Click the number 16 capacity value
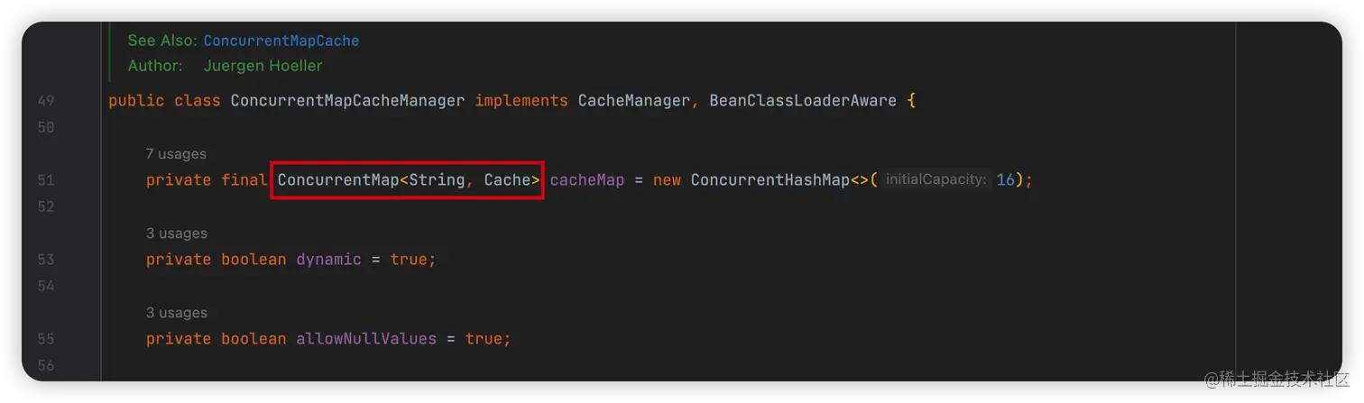The width and height of the screenshot is (1364, 403). [1005, 180]
